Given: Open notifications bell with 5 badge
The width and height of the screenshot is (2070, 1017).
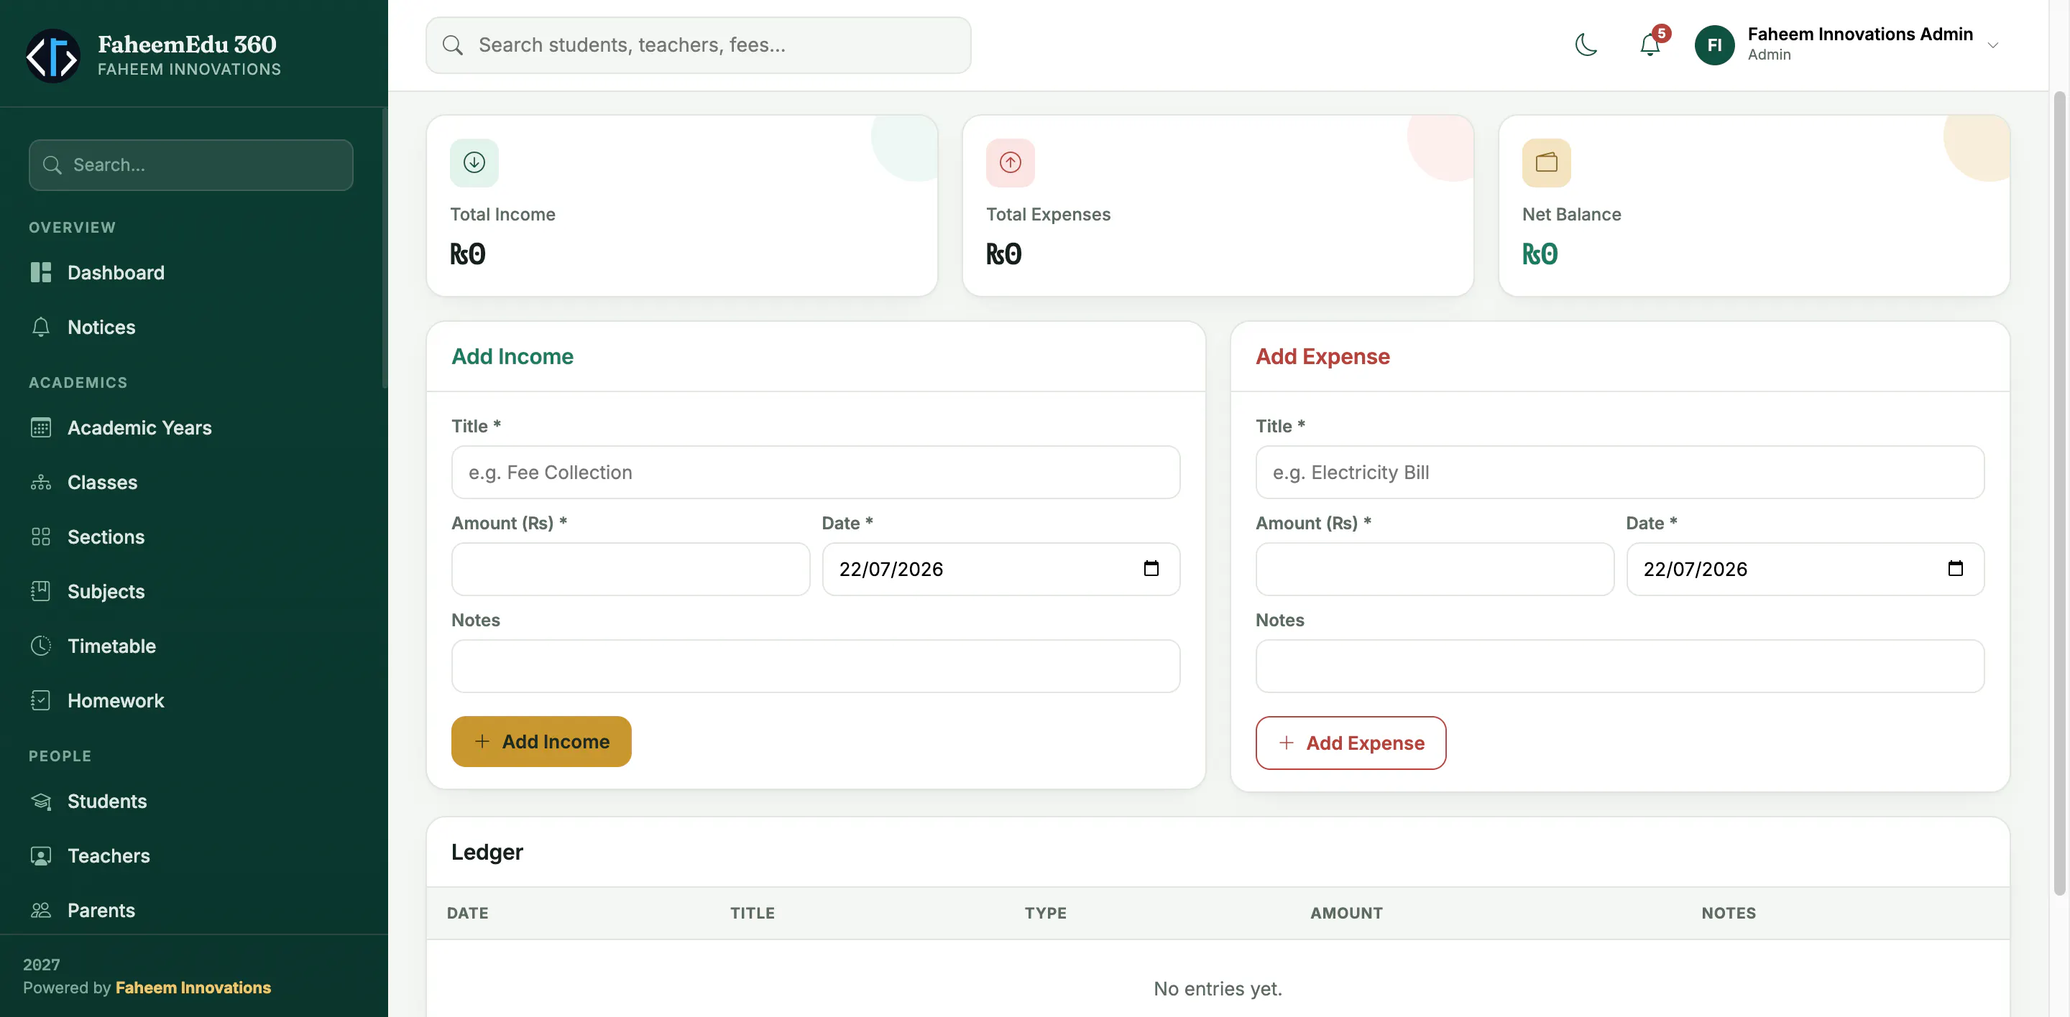Looking at the screenshot, I should pos(1650,45).
